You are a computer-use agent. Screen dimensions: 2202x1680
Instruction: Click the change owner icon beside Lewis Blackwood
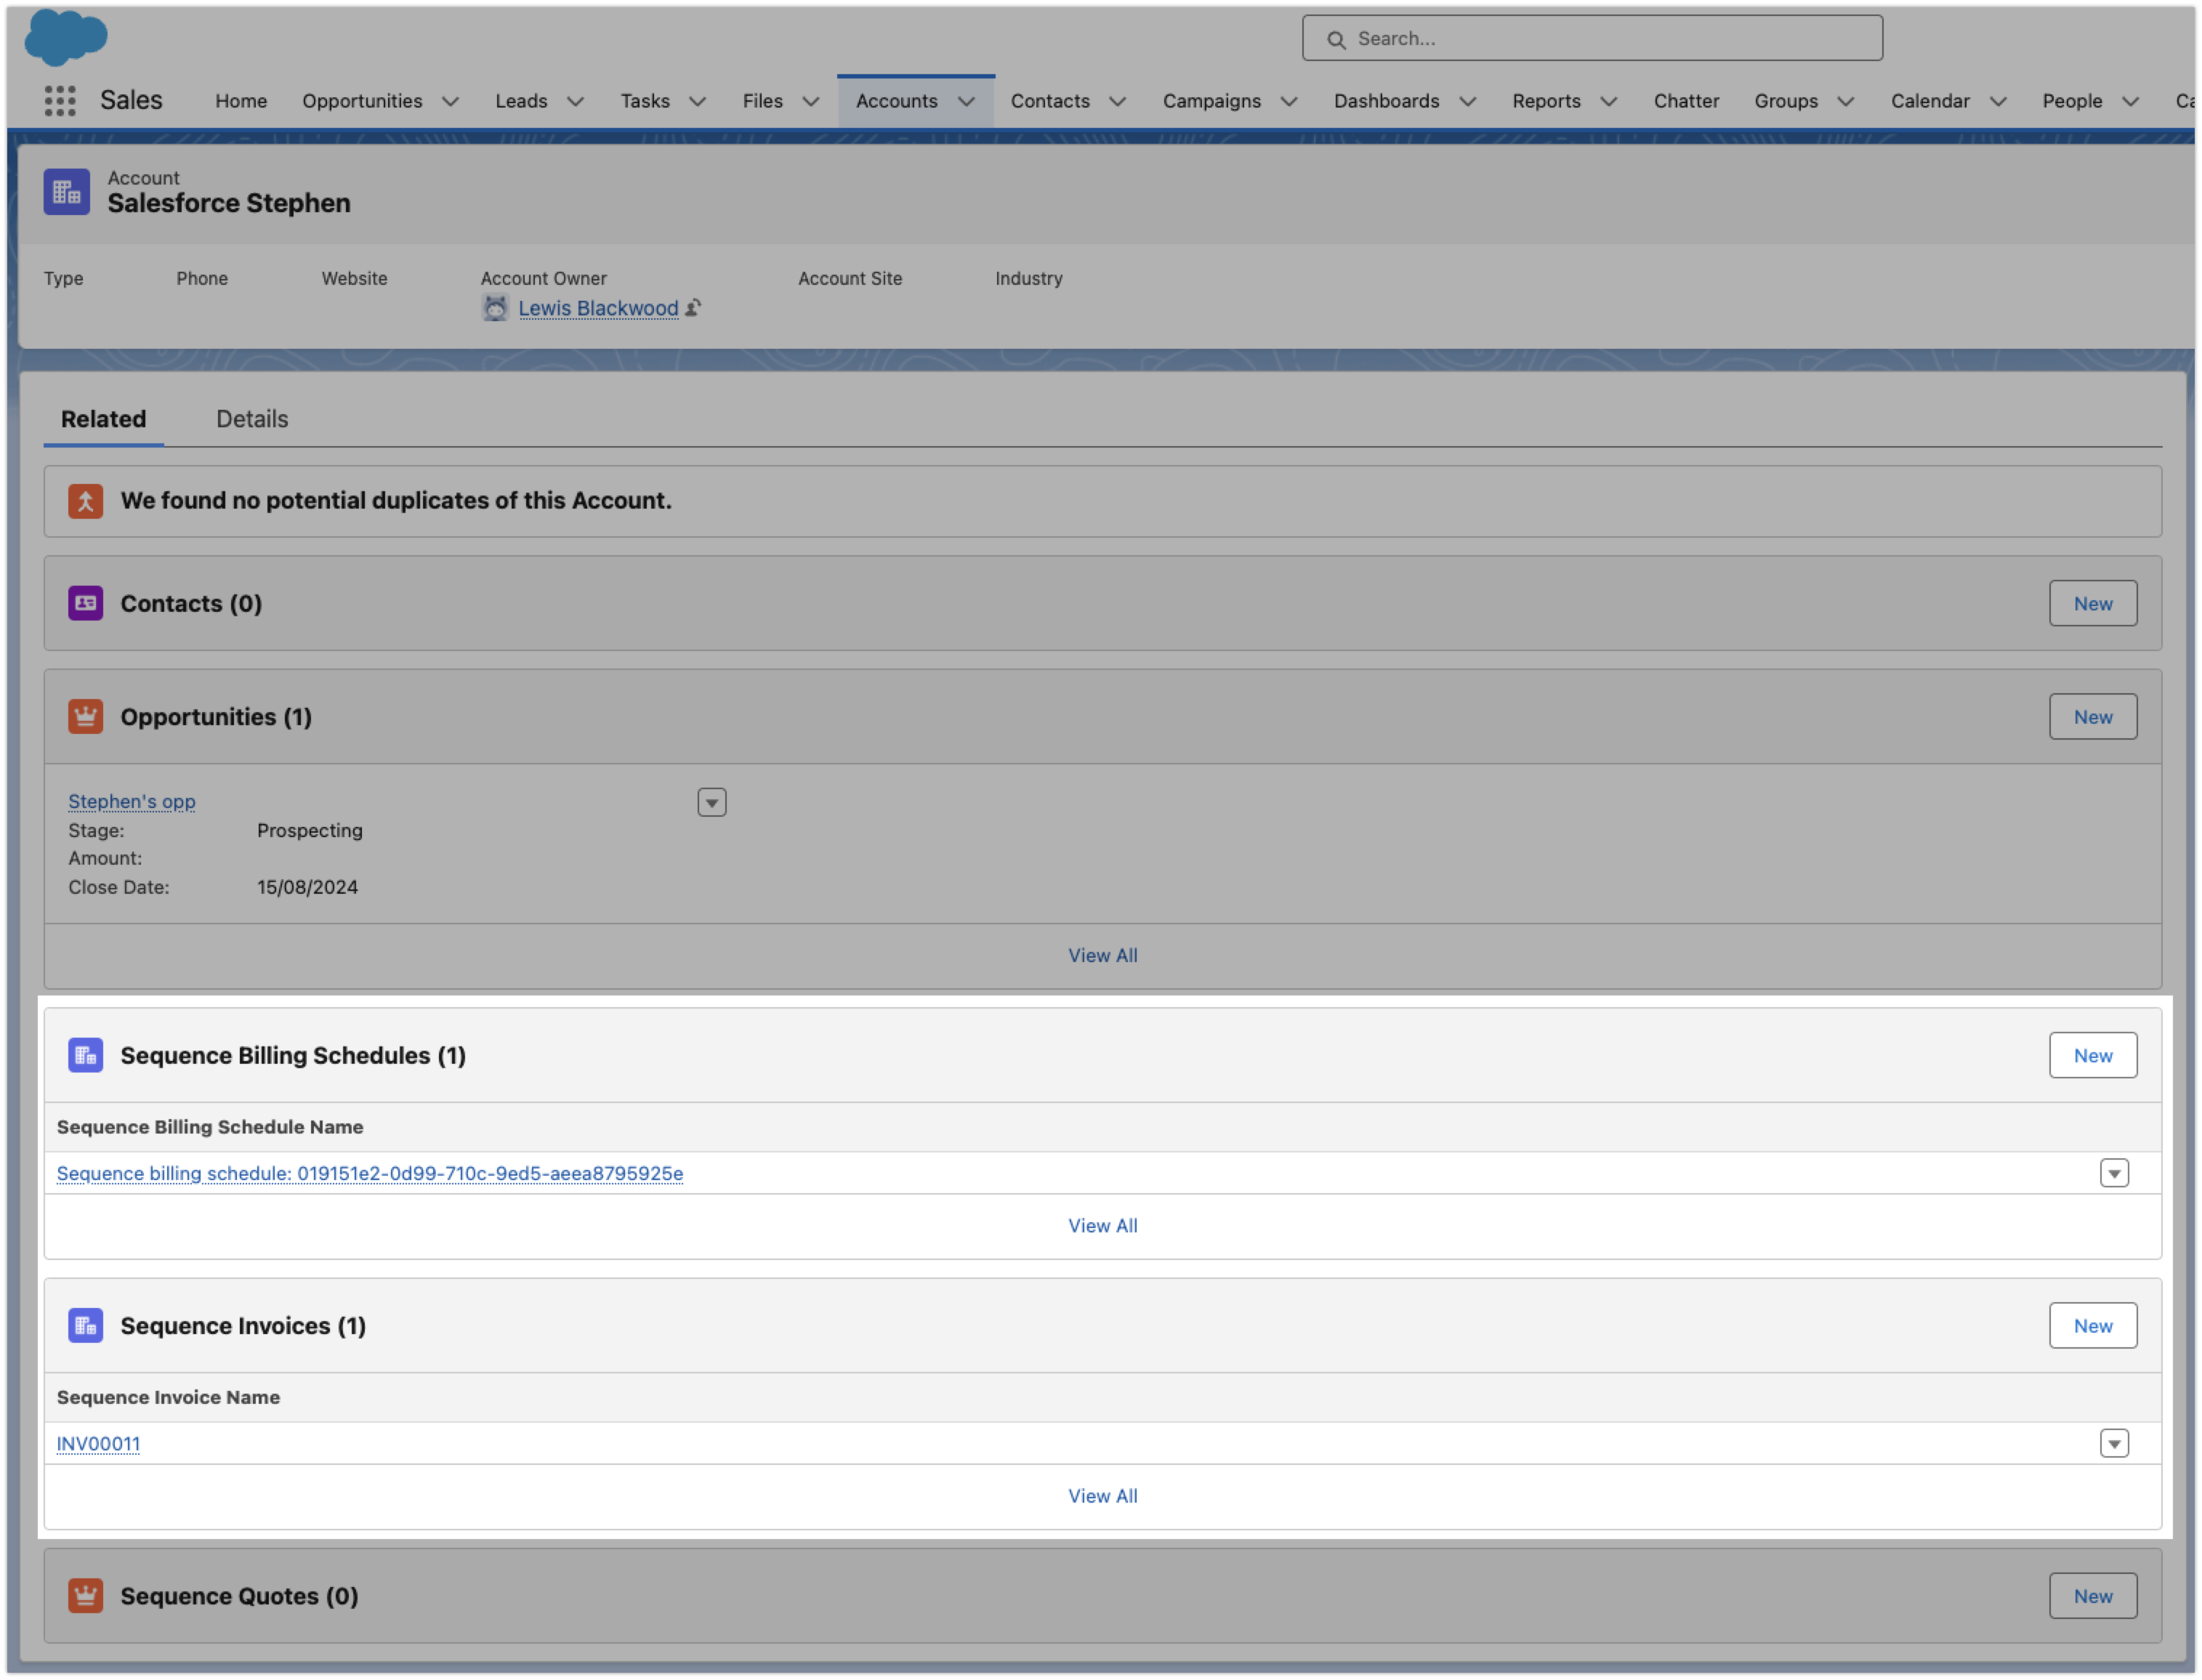(694, 308)
